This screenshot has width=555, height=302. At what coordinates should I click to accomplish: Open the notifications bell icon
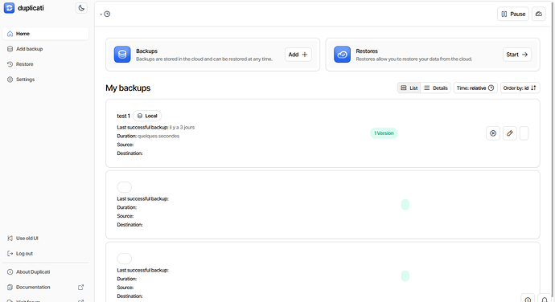pyautogui.click(x=545, y=299)
